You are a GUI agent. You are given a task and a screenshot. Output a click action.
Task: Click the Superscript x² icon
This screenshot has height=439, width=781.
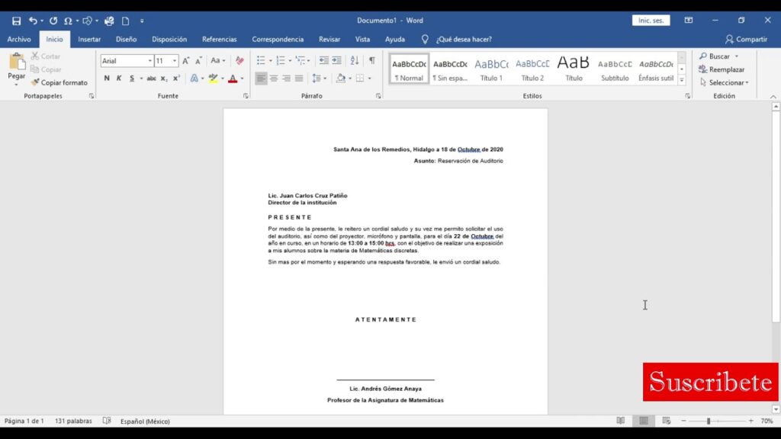tap(176, 79)
